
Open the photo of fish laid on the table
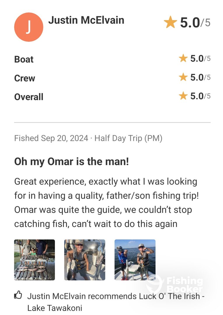pos(34,260)
